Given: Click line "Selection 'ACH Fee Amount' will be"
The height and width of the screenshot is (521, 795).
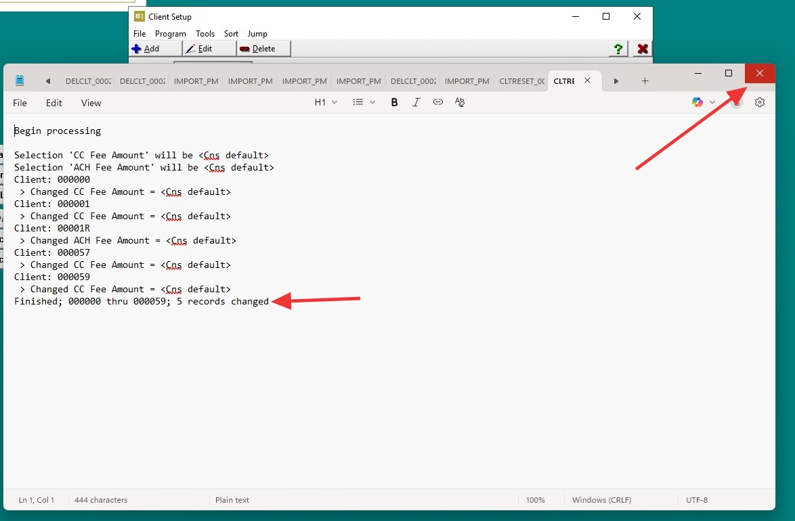Looking at the screenshot, I should (144, 167).
